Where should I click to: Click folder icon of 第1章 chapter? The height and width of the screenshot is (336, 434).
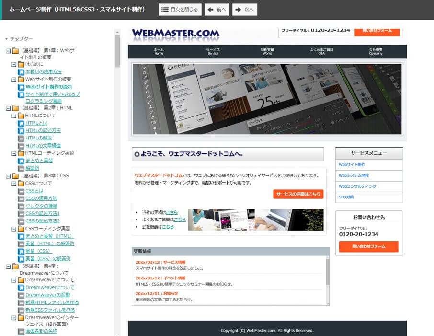point(15,51)
